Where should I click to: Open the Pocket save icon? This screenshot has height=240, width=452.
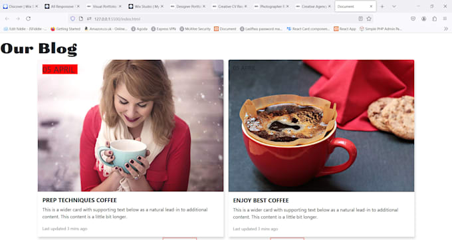click(413, 19)
